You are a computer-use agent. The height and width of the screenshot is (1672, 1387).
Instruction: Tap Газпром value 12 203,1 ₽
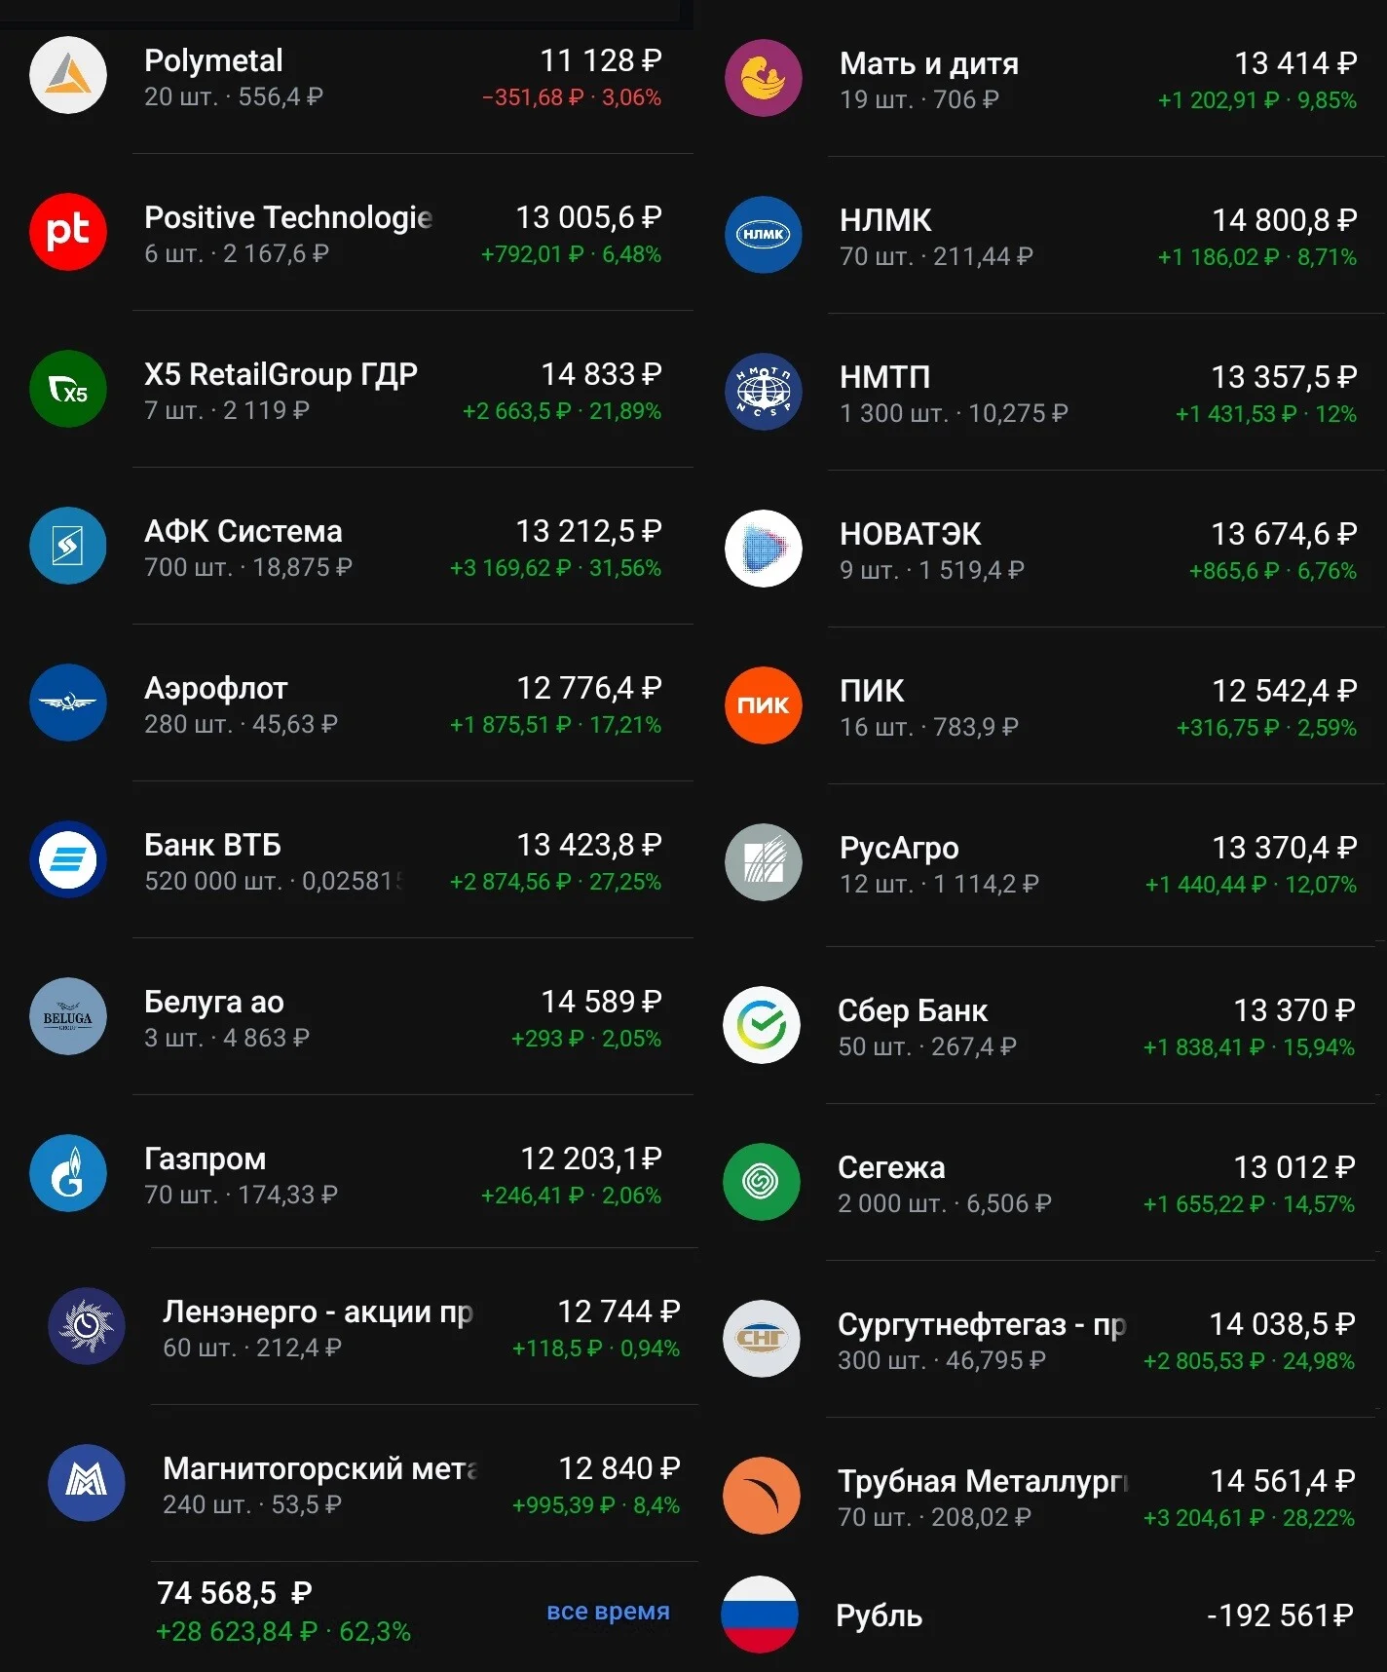click(591, 1159)
